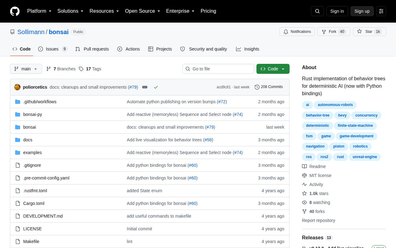Fork the bonsai repository
This screenshot has height=248, width=396.
334,32
